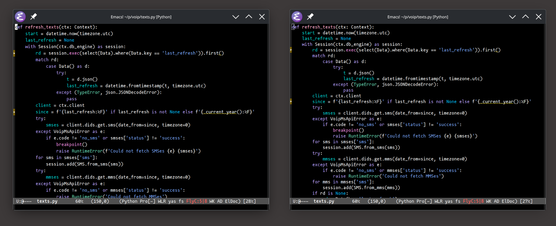
Task: Close the left Emacs window
Action: (x=262, y=17)
